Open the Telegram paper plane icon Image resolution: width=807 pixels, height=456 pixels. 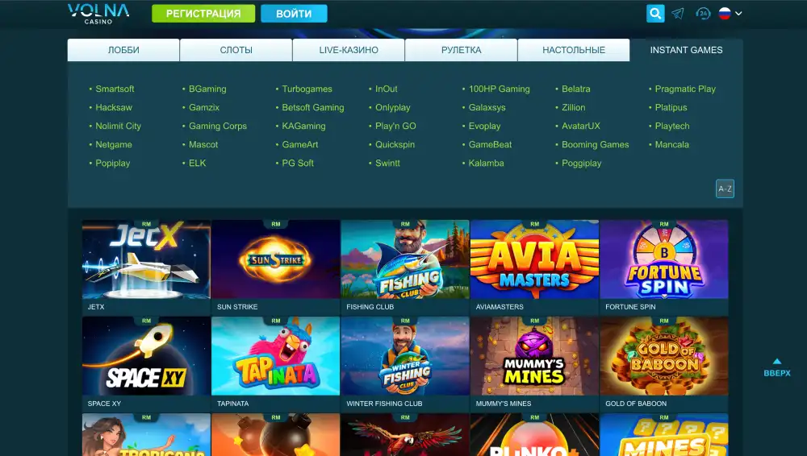pos(678,14)
